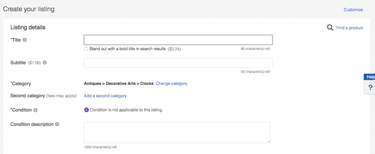Focus the Subtitle input field
The image size is (375, 154).
point(178,63)
